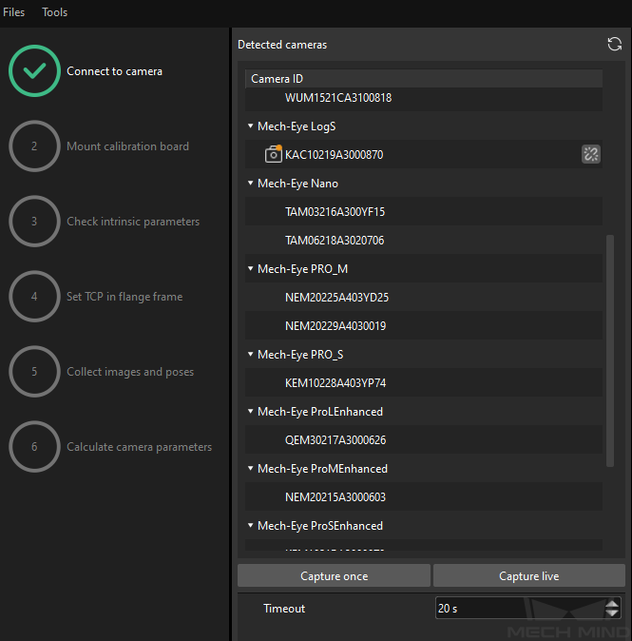
Task: Select camera TAM03216A300YF15
Action: (x=424, y=211)
